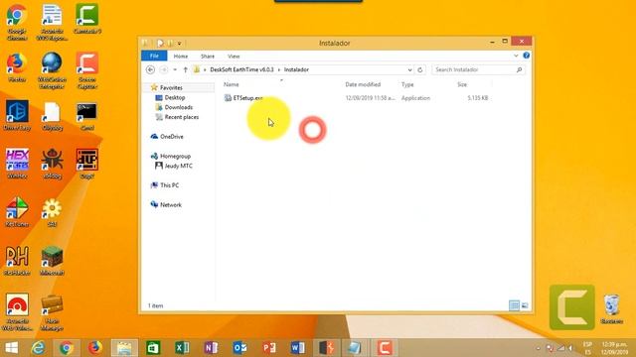Launch OneNote from the taskbar
The width and height of the screenshot is (636, 357).
click(x=211, y=348)
